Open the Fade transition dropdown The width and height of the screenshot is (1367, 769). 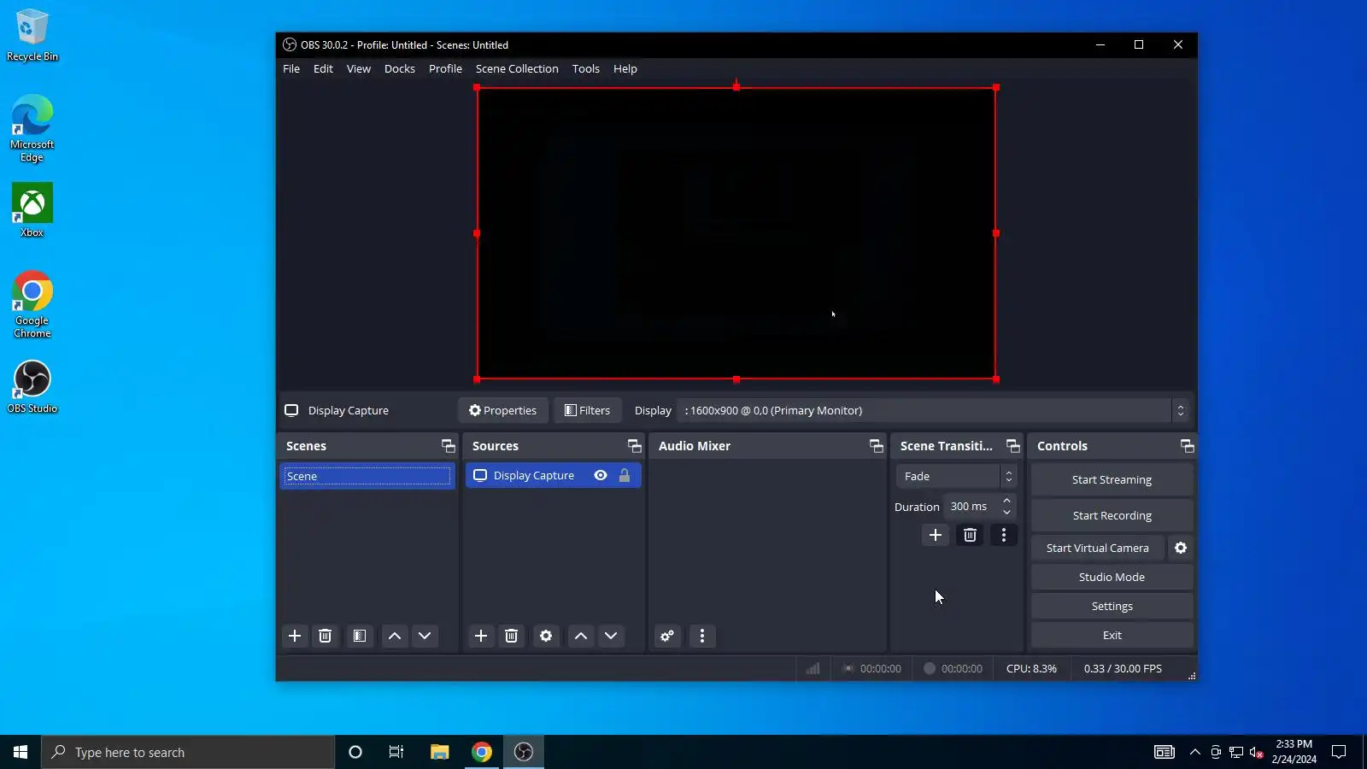(956, 476)
